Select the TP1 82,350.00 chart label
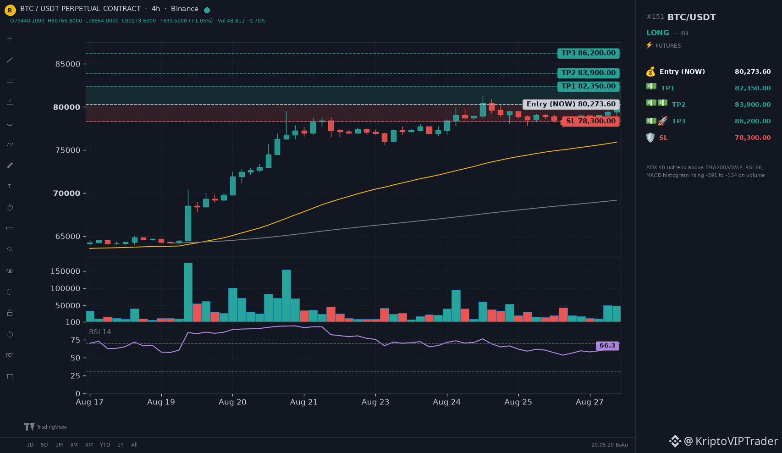782x453 pixels. (589, 86)
